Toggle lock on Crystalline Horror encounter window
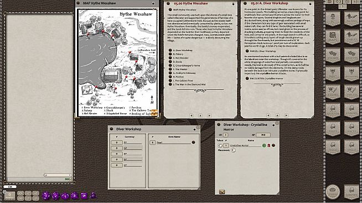The height and width of the screenshot is (203, 362). 273,125
